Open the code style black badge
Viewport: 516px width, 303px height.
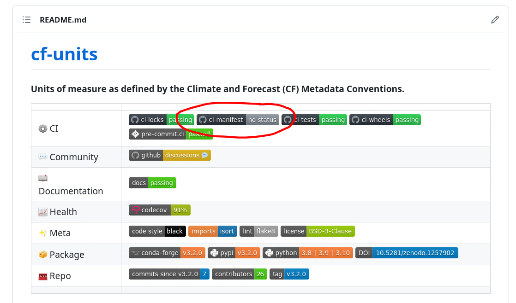click(157, 231)
